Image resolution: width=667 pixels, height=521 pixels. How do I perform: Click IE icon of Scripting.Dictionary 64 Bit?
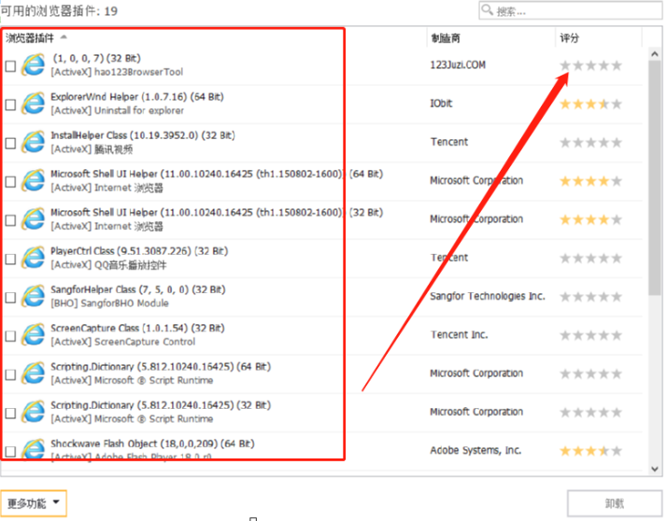pyautogui.click(x=34, y=373)
